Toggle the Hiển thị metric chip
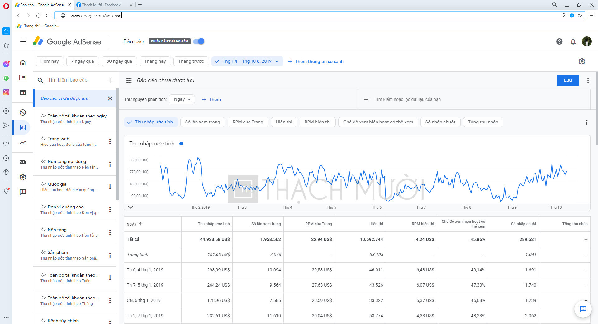Viewport: 598px width, 324px height. tap(284, 122)
